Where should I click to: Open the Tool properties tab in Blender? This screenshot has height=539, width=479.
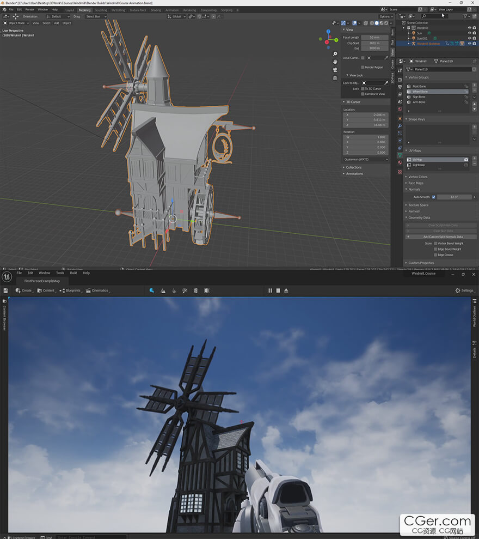(400, 70)
